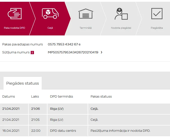This screenshot has width=170, height=138.
Task: Open the Piegādes statuss tab
Action: 22,83
